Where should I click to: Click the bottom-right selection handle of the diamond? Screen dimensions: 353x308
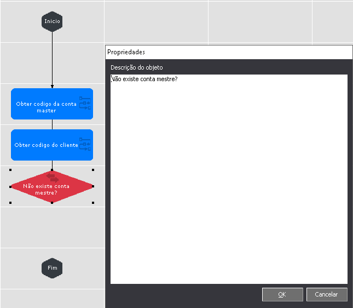[93, 203]
